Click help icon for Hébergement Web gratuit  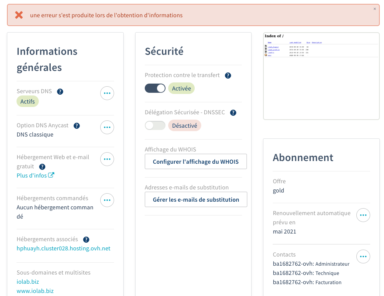pyautogui.click(x=42, y=167)
